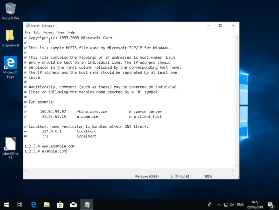Open File Explorer from the taskbar
279x210 pixels.
tap(47, 205)
